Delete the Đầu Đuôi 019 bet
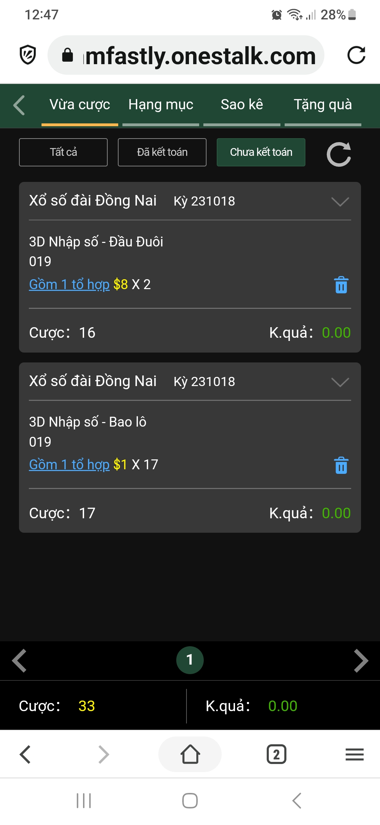 click(x=341, y=285)
